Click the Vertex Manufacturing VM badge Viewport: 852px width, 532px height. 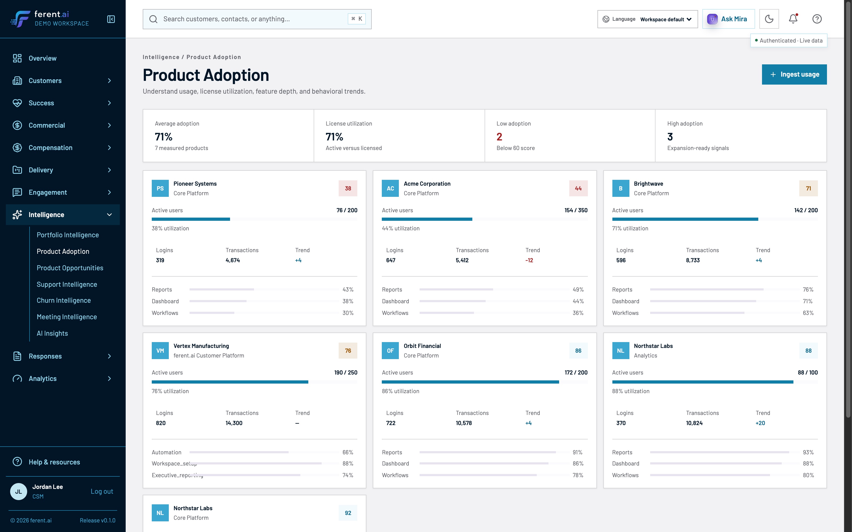[160, 351]
